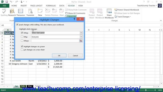The image size is (163, 92).
Task: Open the FILE tab
Action: point(5,6)
